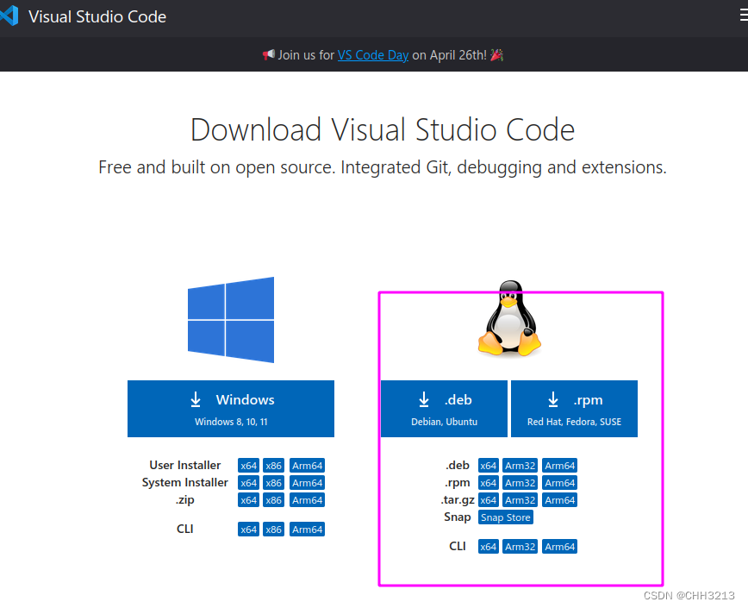Select System Installer Arm64 for Windows
This screenshot has width=748, height=608.
(x=307, y=482)
